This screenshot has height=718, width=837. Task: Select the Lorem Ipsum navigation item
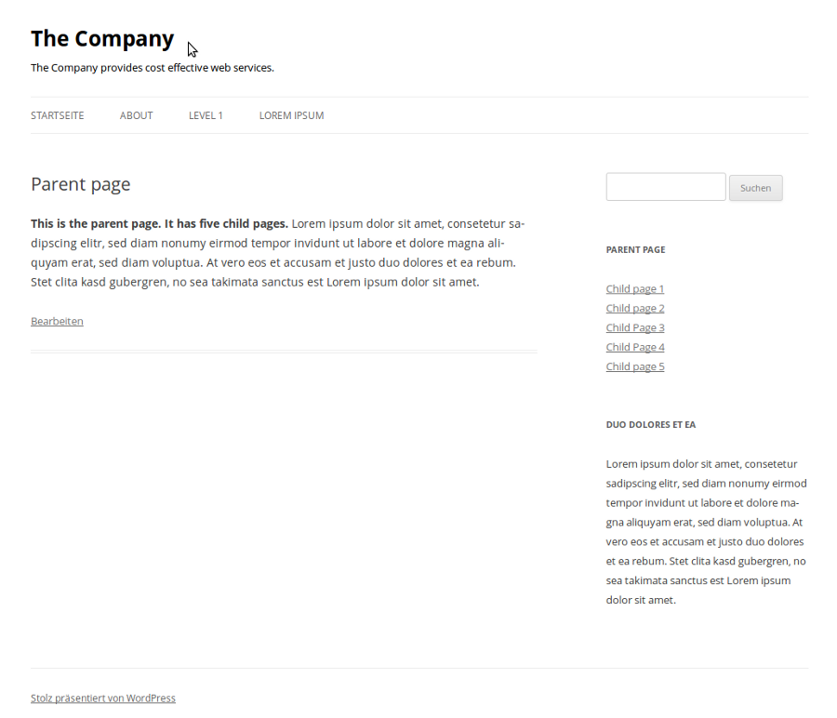click(291, 115)
